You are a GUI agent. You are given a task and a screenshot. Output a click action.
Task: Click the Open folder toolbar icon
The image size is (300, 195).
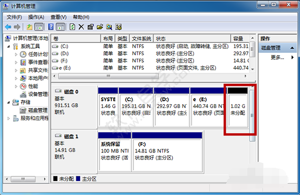tap(99, 27)
